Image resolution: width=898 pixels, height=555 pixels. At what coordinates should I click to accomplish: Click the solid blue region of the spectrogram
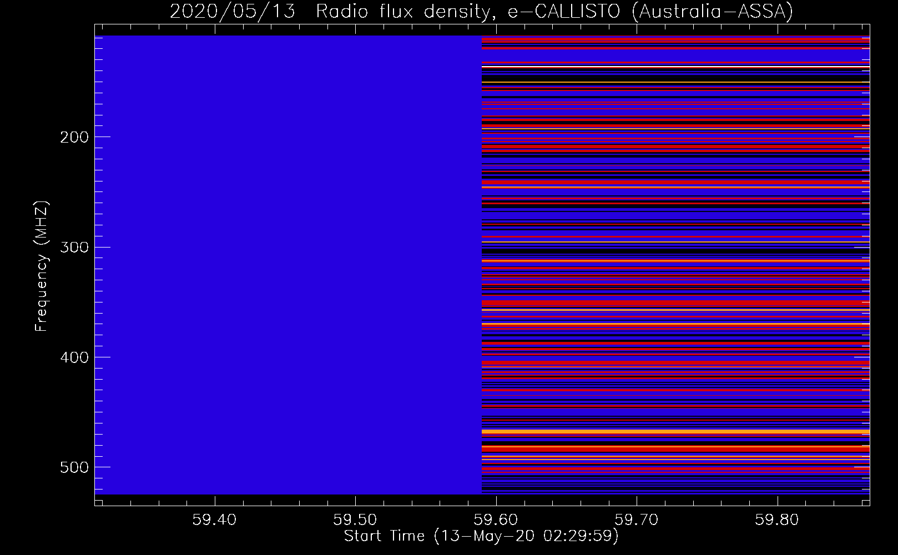tap(288, 265)
